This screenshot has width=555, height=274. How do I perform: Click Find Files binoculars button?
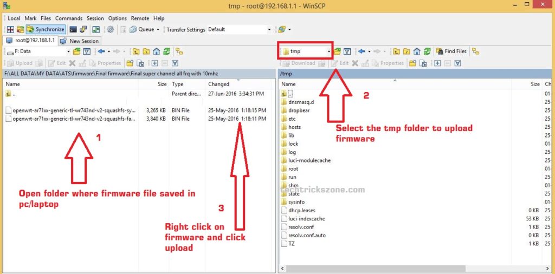point(451,51)
